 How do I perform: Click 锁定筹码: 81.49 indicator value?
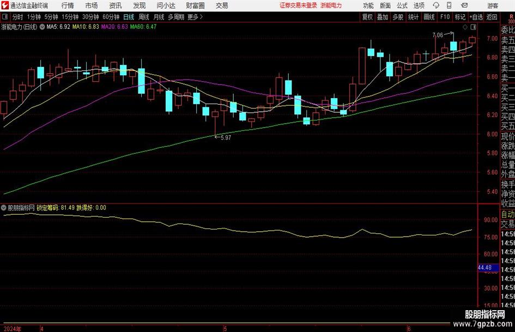click(x=56, y=208)
